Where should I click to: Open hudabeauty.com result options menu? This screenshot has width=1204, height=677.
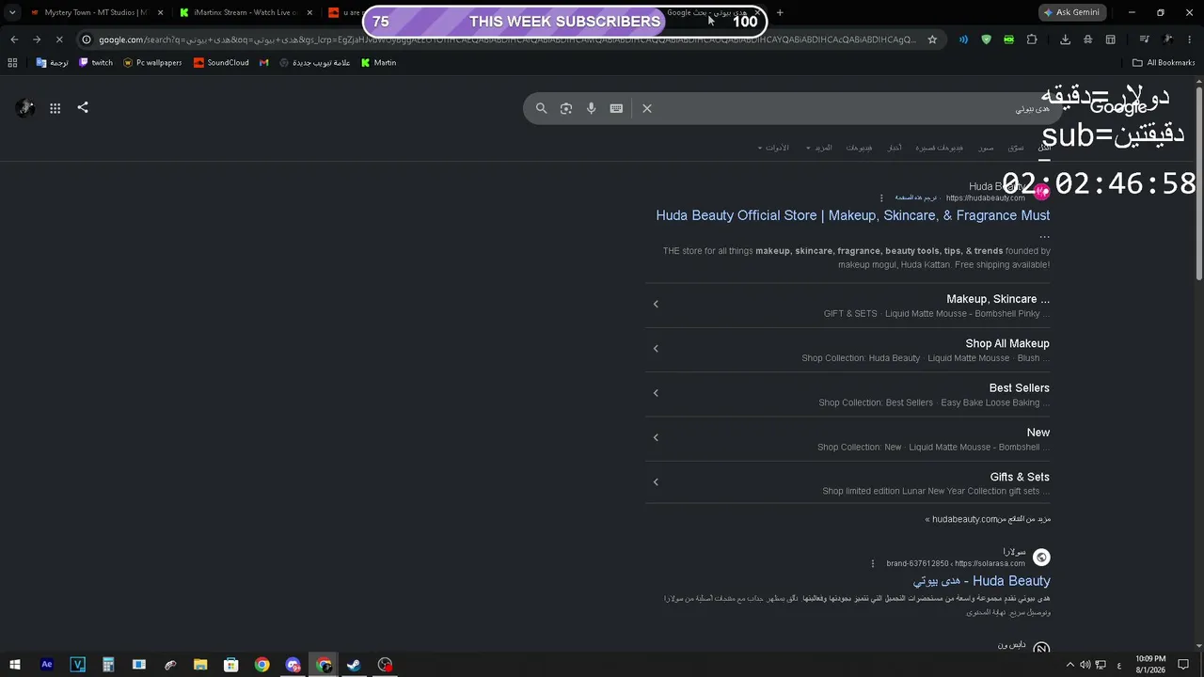(x=881, y=198)
